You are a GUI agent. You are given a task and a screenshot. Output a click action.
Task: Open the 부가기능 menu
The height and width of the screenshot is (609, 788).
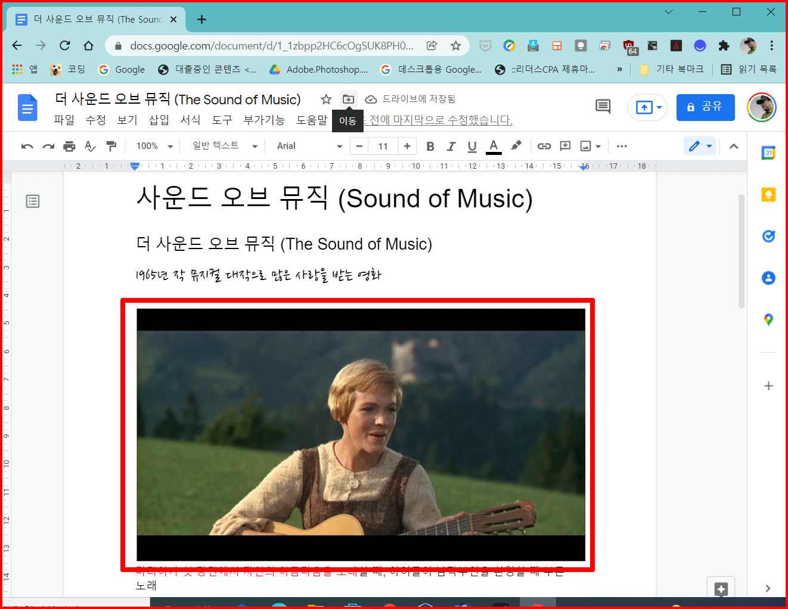(264, 120)
